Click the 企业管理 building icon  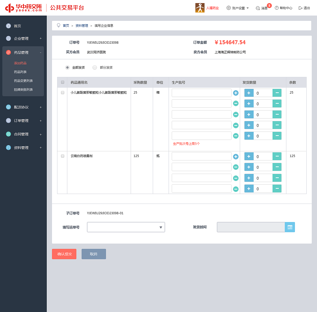tap(9, 38)
